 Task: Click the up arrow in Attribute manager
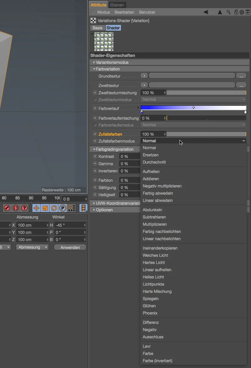coord(220,12)
